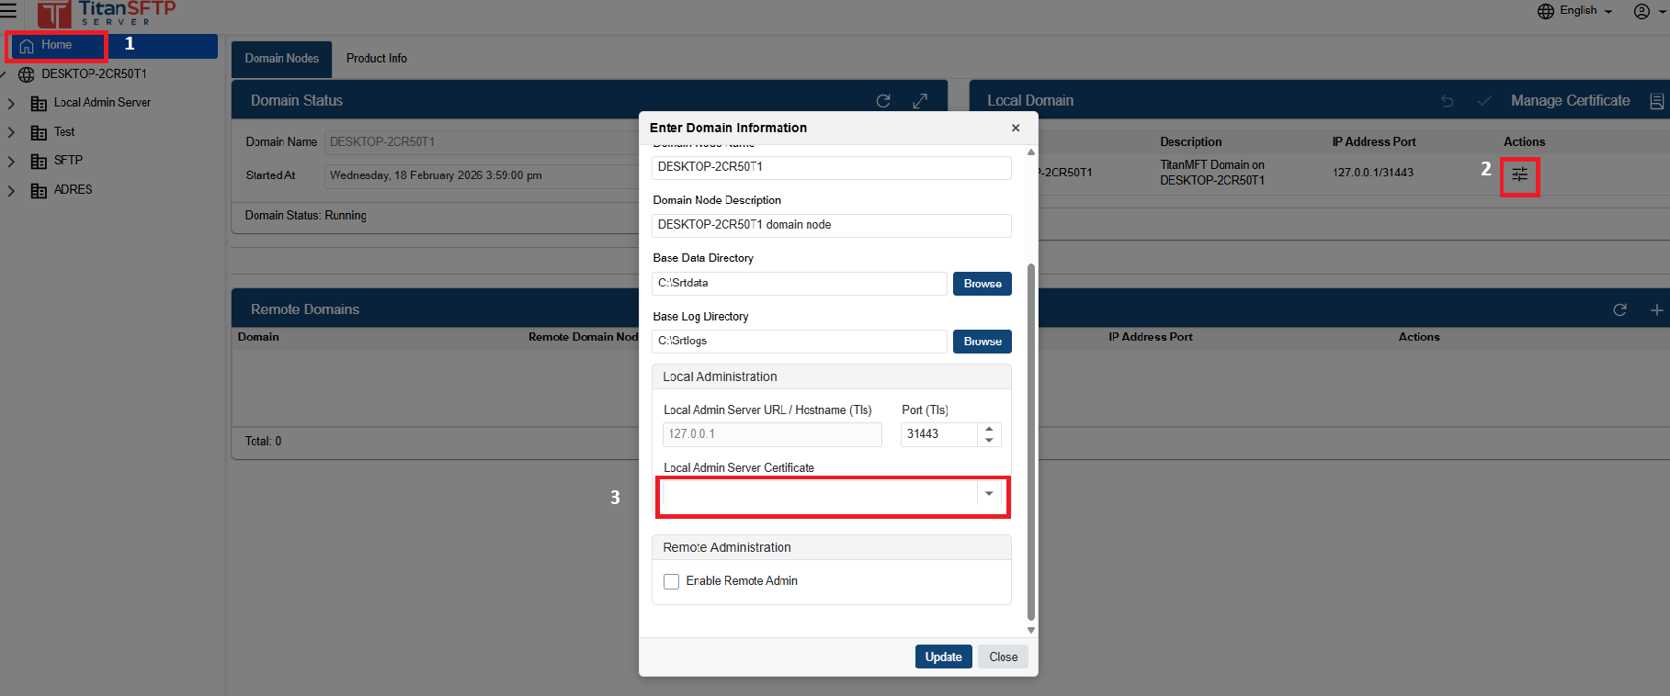This screenshot has height=696, width=1670.
Task: Click the hamburger menu icon
Action: point(8,11)
